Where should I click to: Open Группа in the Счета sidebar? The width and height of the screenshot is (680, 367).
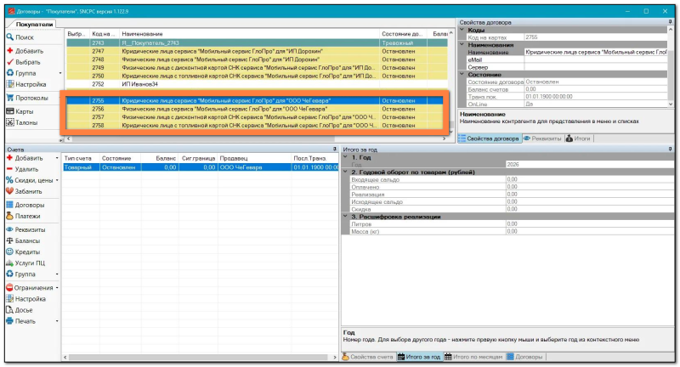[x=20, y=274]
